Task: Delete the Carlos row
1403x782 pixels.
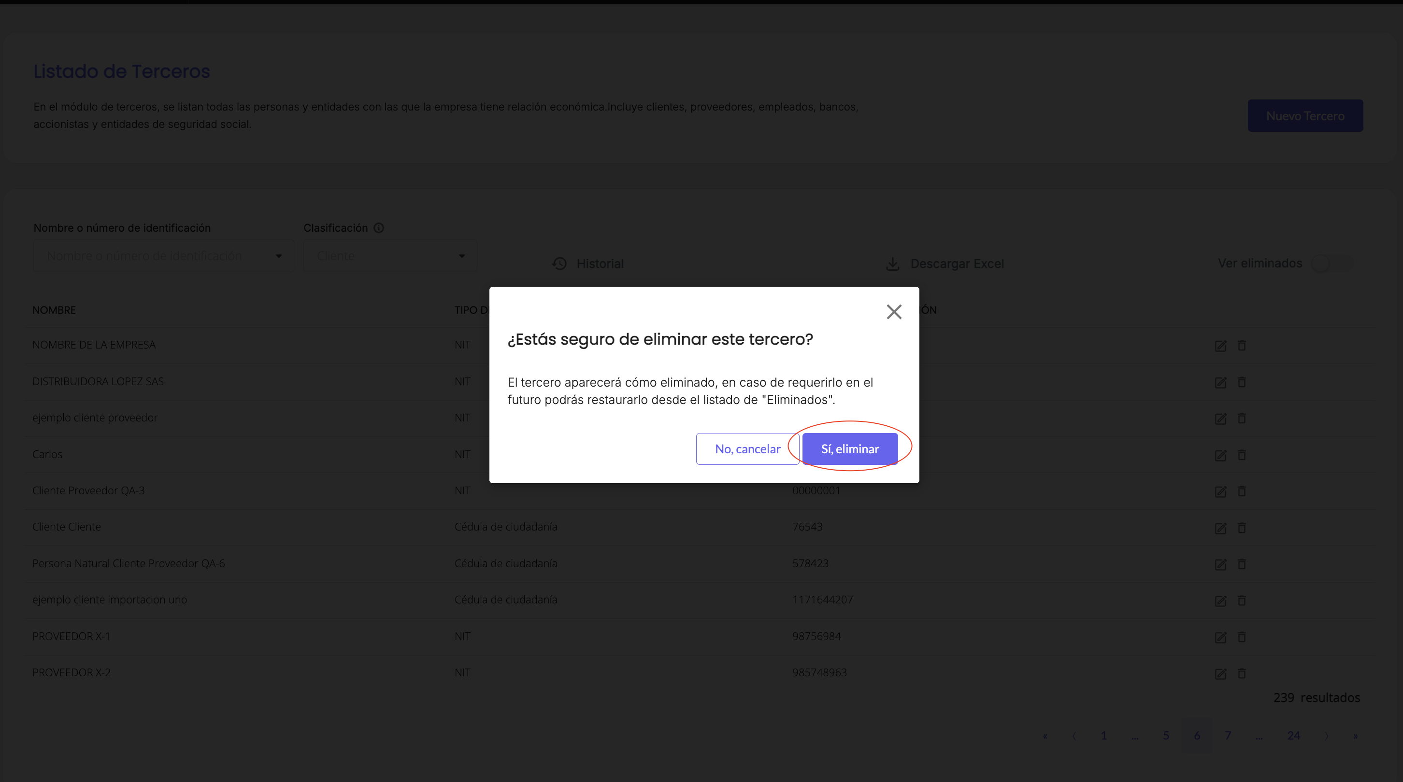Action: [x=1241, y=454]
